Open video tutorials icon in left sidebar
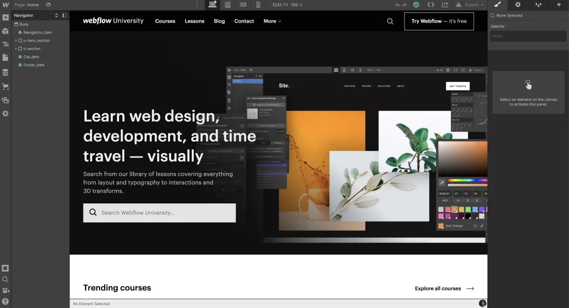The height and width of the screenshot is (308, 569). [x=6, y=290]
